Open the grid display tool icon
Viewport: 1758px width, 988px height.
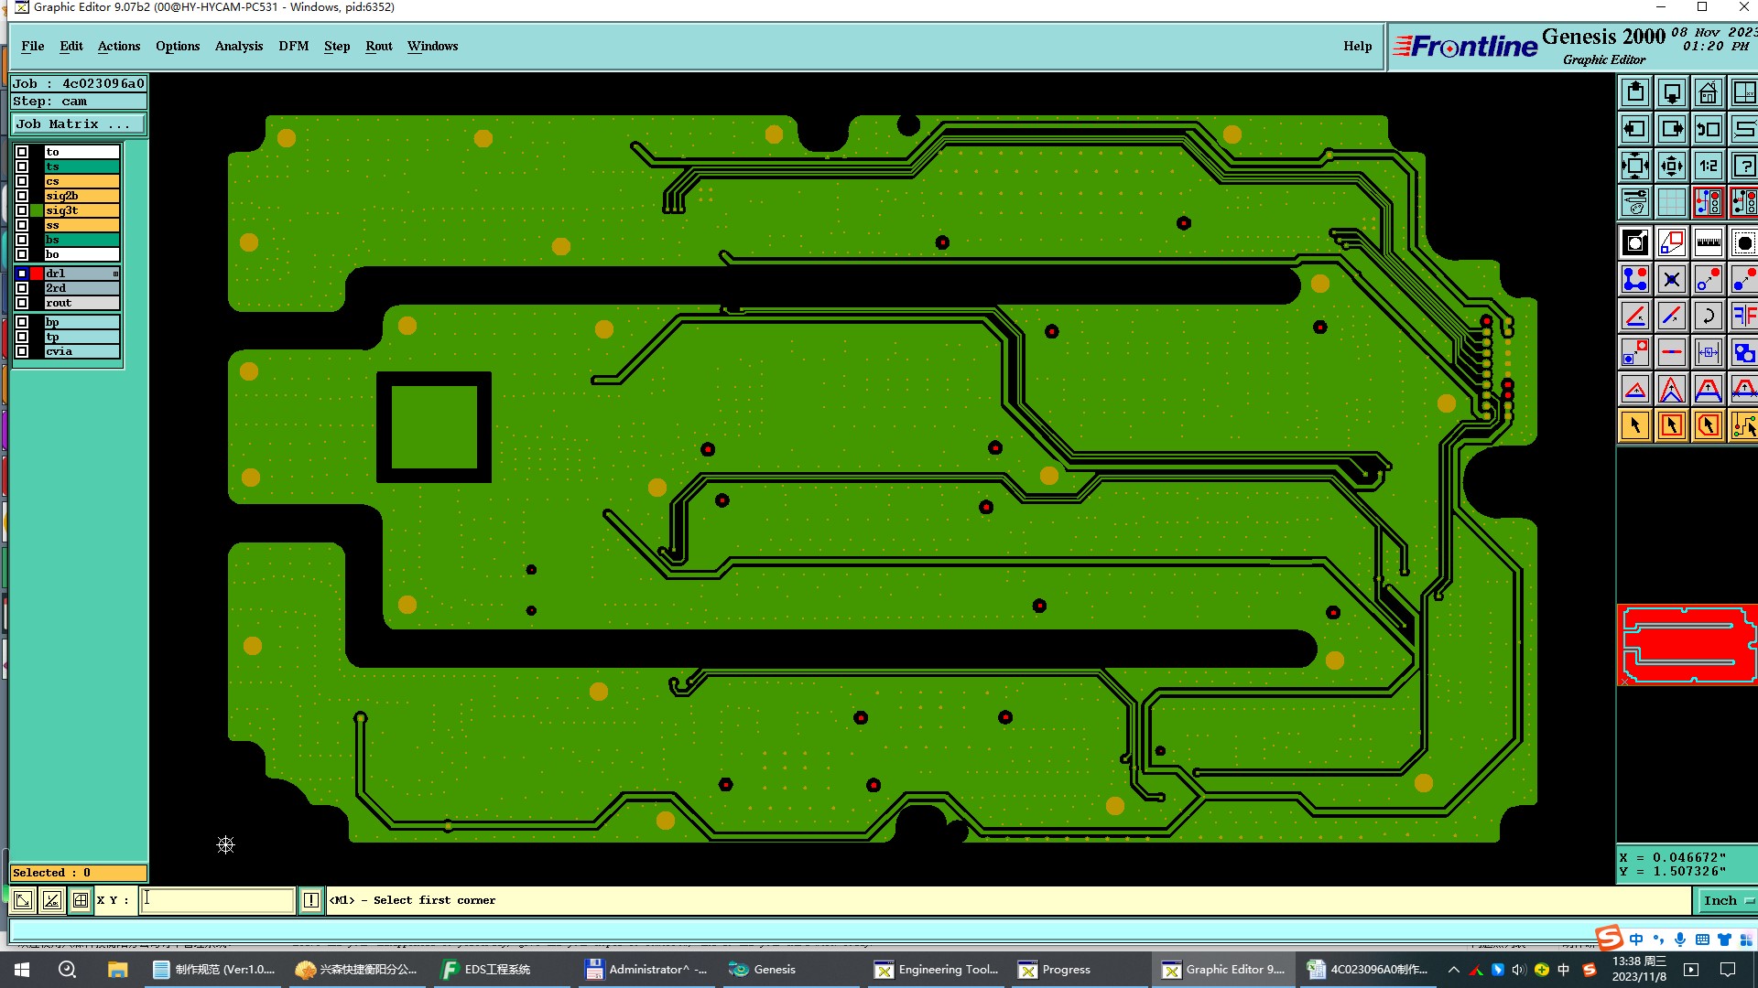coord(1671,202)
